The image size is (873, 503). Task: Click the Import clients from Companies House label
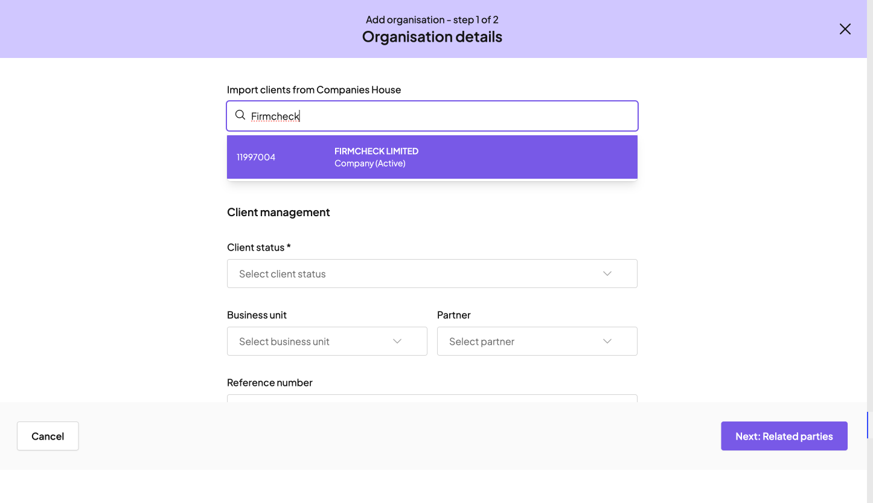point(313,89)
